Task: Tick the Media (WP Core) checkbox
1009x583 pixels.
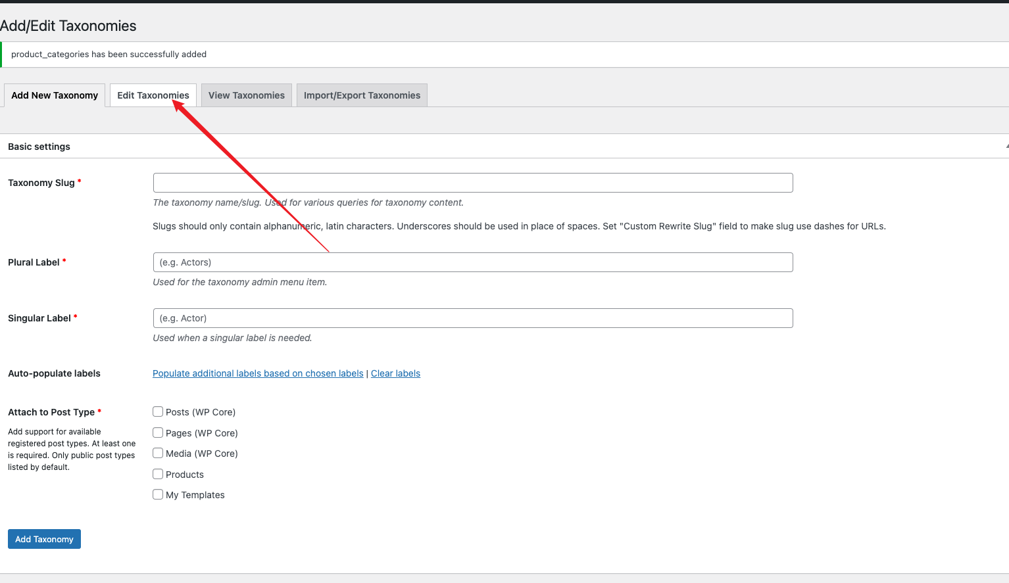Action: 158,453
